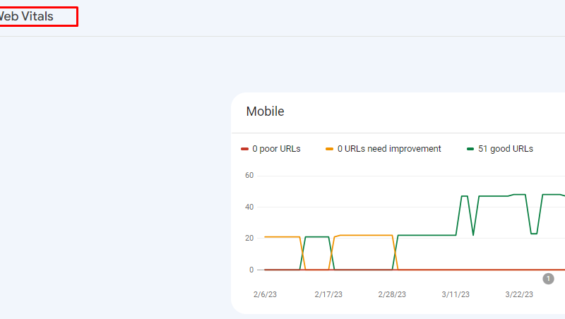This screenshot has height=319, width=565.
Task: Click the green good URLs legend dash
Action: point(471,149)
